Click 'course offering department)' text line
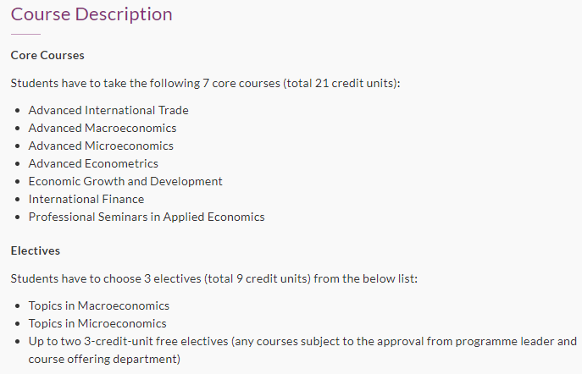Viewport: 582px width, 374px height. tap(104, 359)
